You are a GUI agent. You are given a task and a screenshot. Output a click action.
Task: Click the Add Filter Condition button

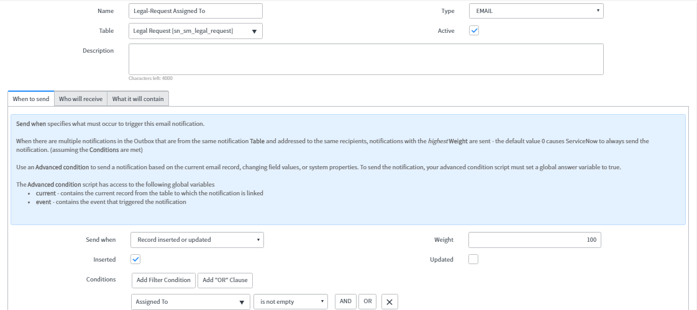click(163, 280)
